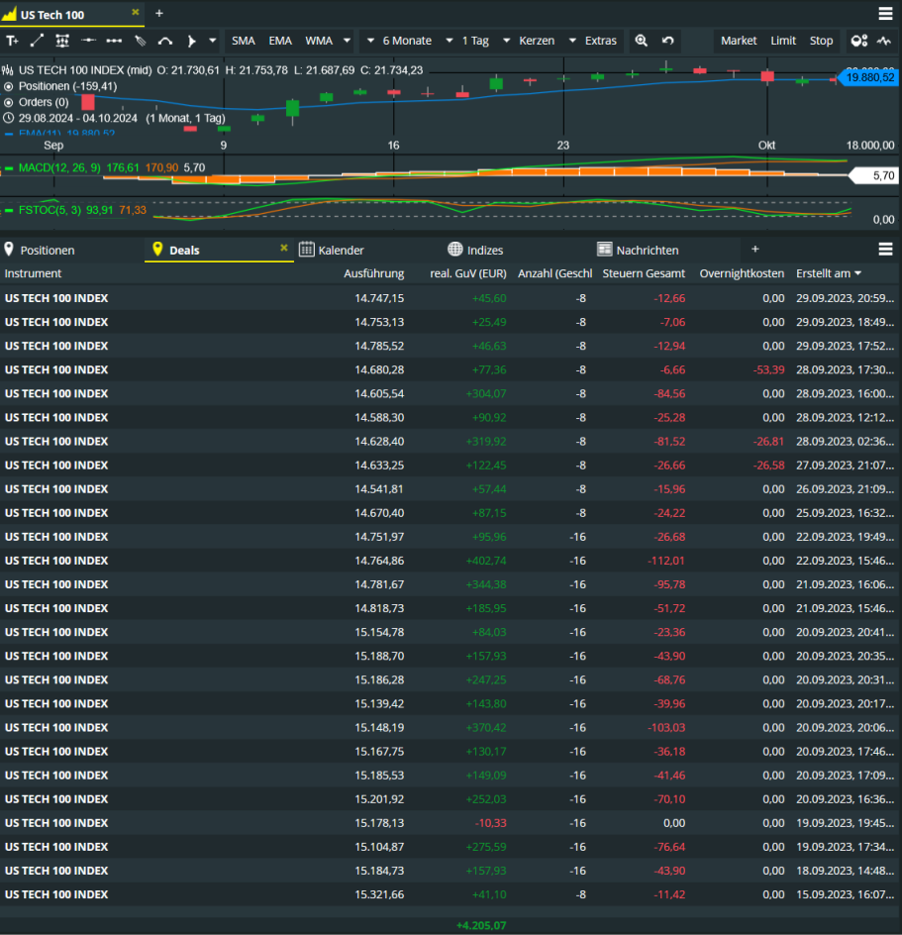Viewport: 902px width, 935px height.
Task: Select the channel drawing tool
Action: click(x=62, y=41)
